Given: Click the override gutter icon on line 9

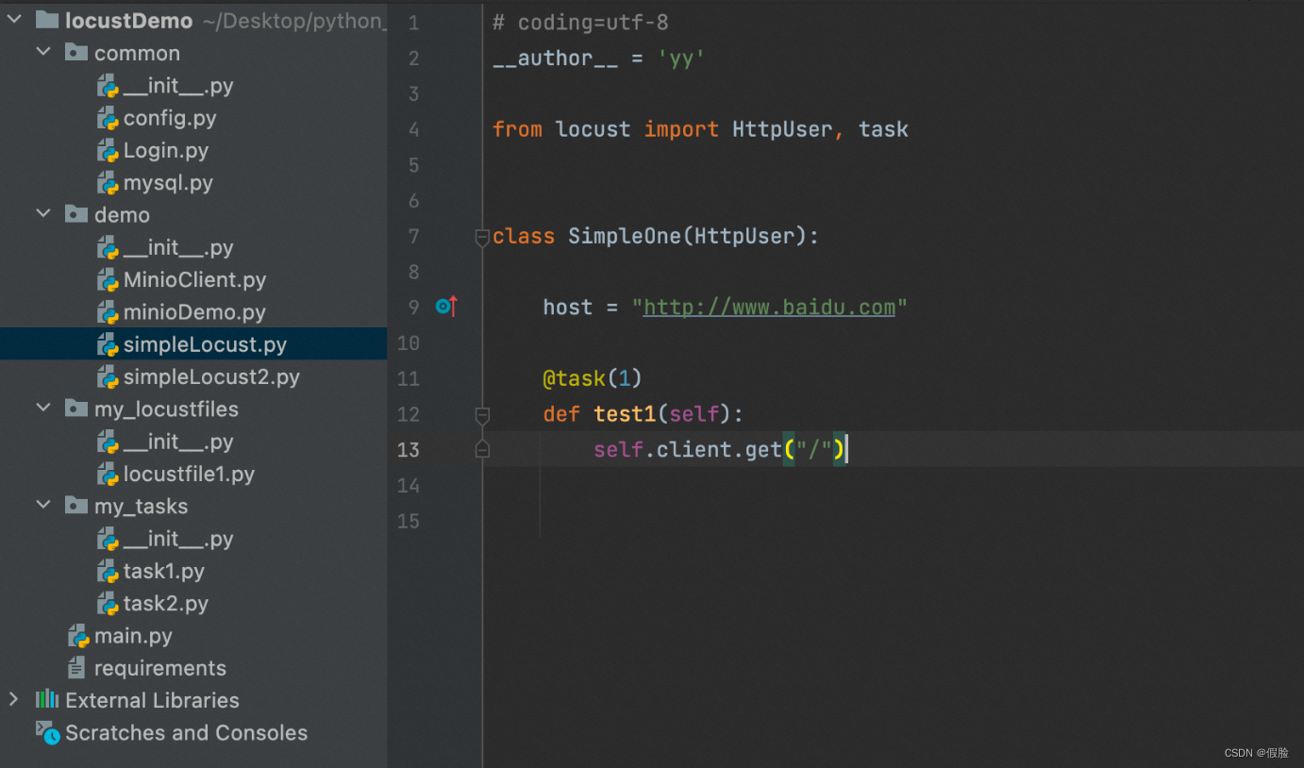Looking at the screenshot, I should (446, 306).
